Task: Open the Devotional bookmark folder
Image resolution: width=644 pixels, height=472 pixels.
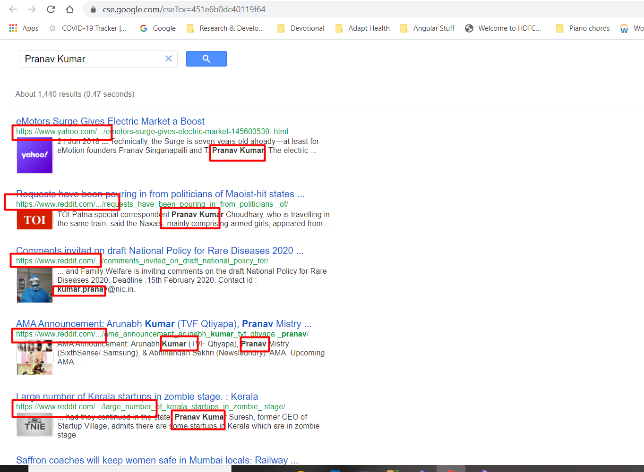Action: [x=301, y=28]
